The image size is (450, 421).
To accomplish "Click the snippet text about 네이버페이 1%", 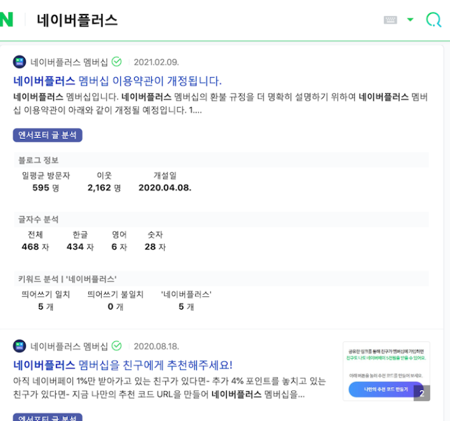I will (x=169, y=388).
